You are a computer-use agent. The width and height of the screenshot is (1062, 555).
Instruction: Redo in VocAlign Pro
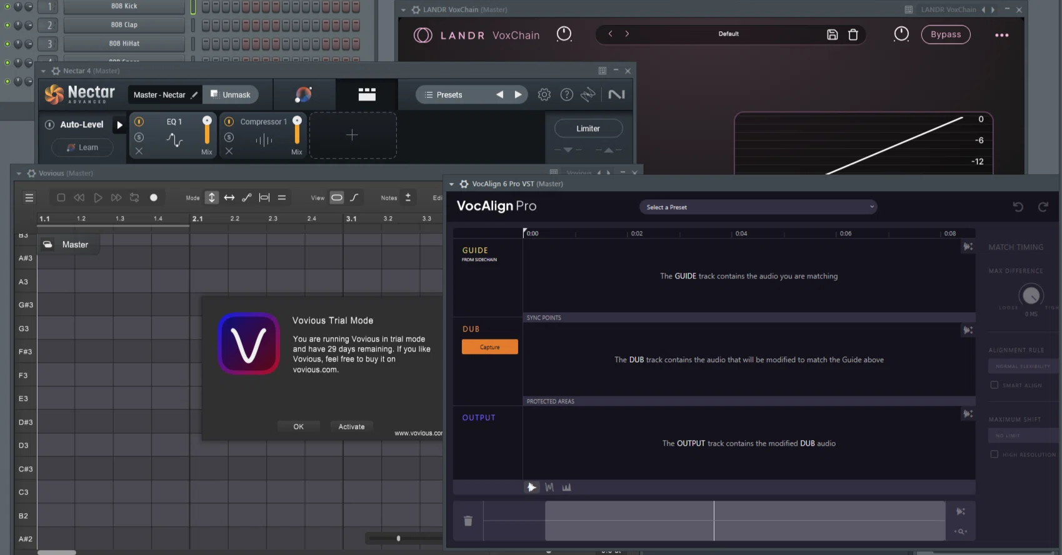coord(1043,207)
